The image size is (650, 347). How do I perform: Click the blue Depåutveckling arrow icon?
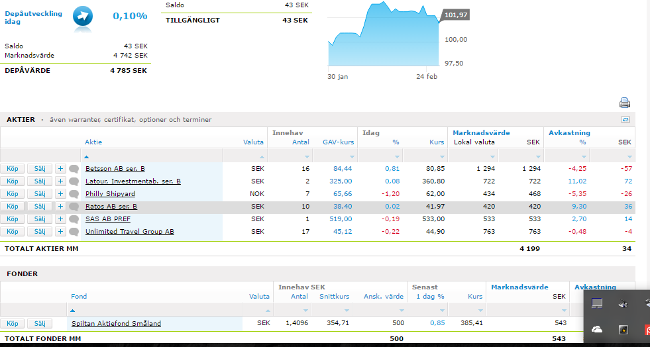pos(83,17)
